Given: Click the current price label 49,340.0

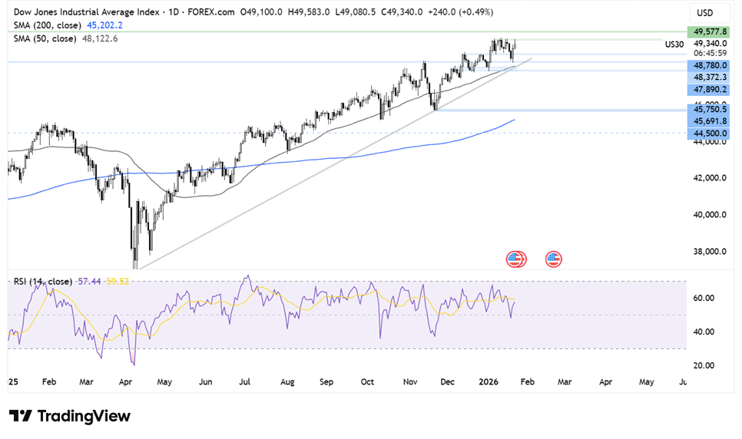Looking at the screenshot, I should pyautogui.click(x=710, y=44).
